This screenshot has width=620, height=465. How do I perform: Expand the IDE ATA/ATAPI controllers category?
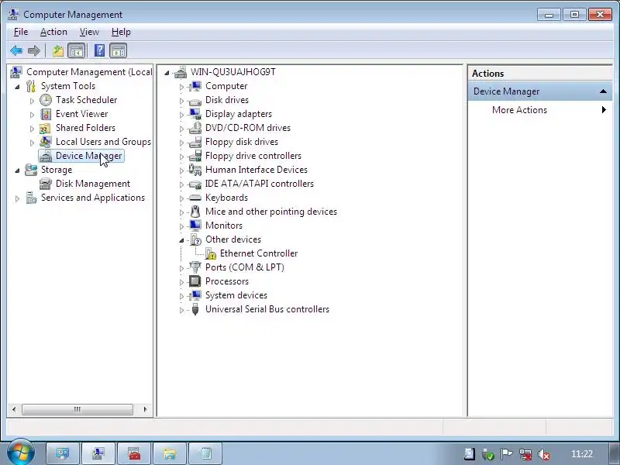pos(181,184)
